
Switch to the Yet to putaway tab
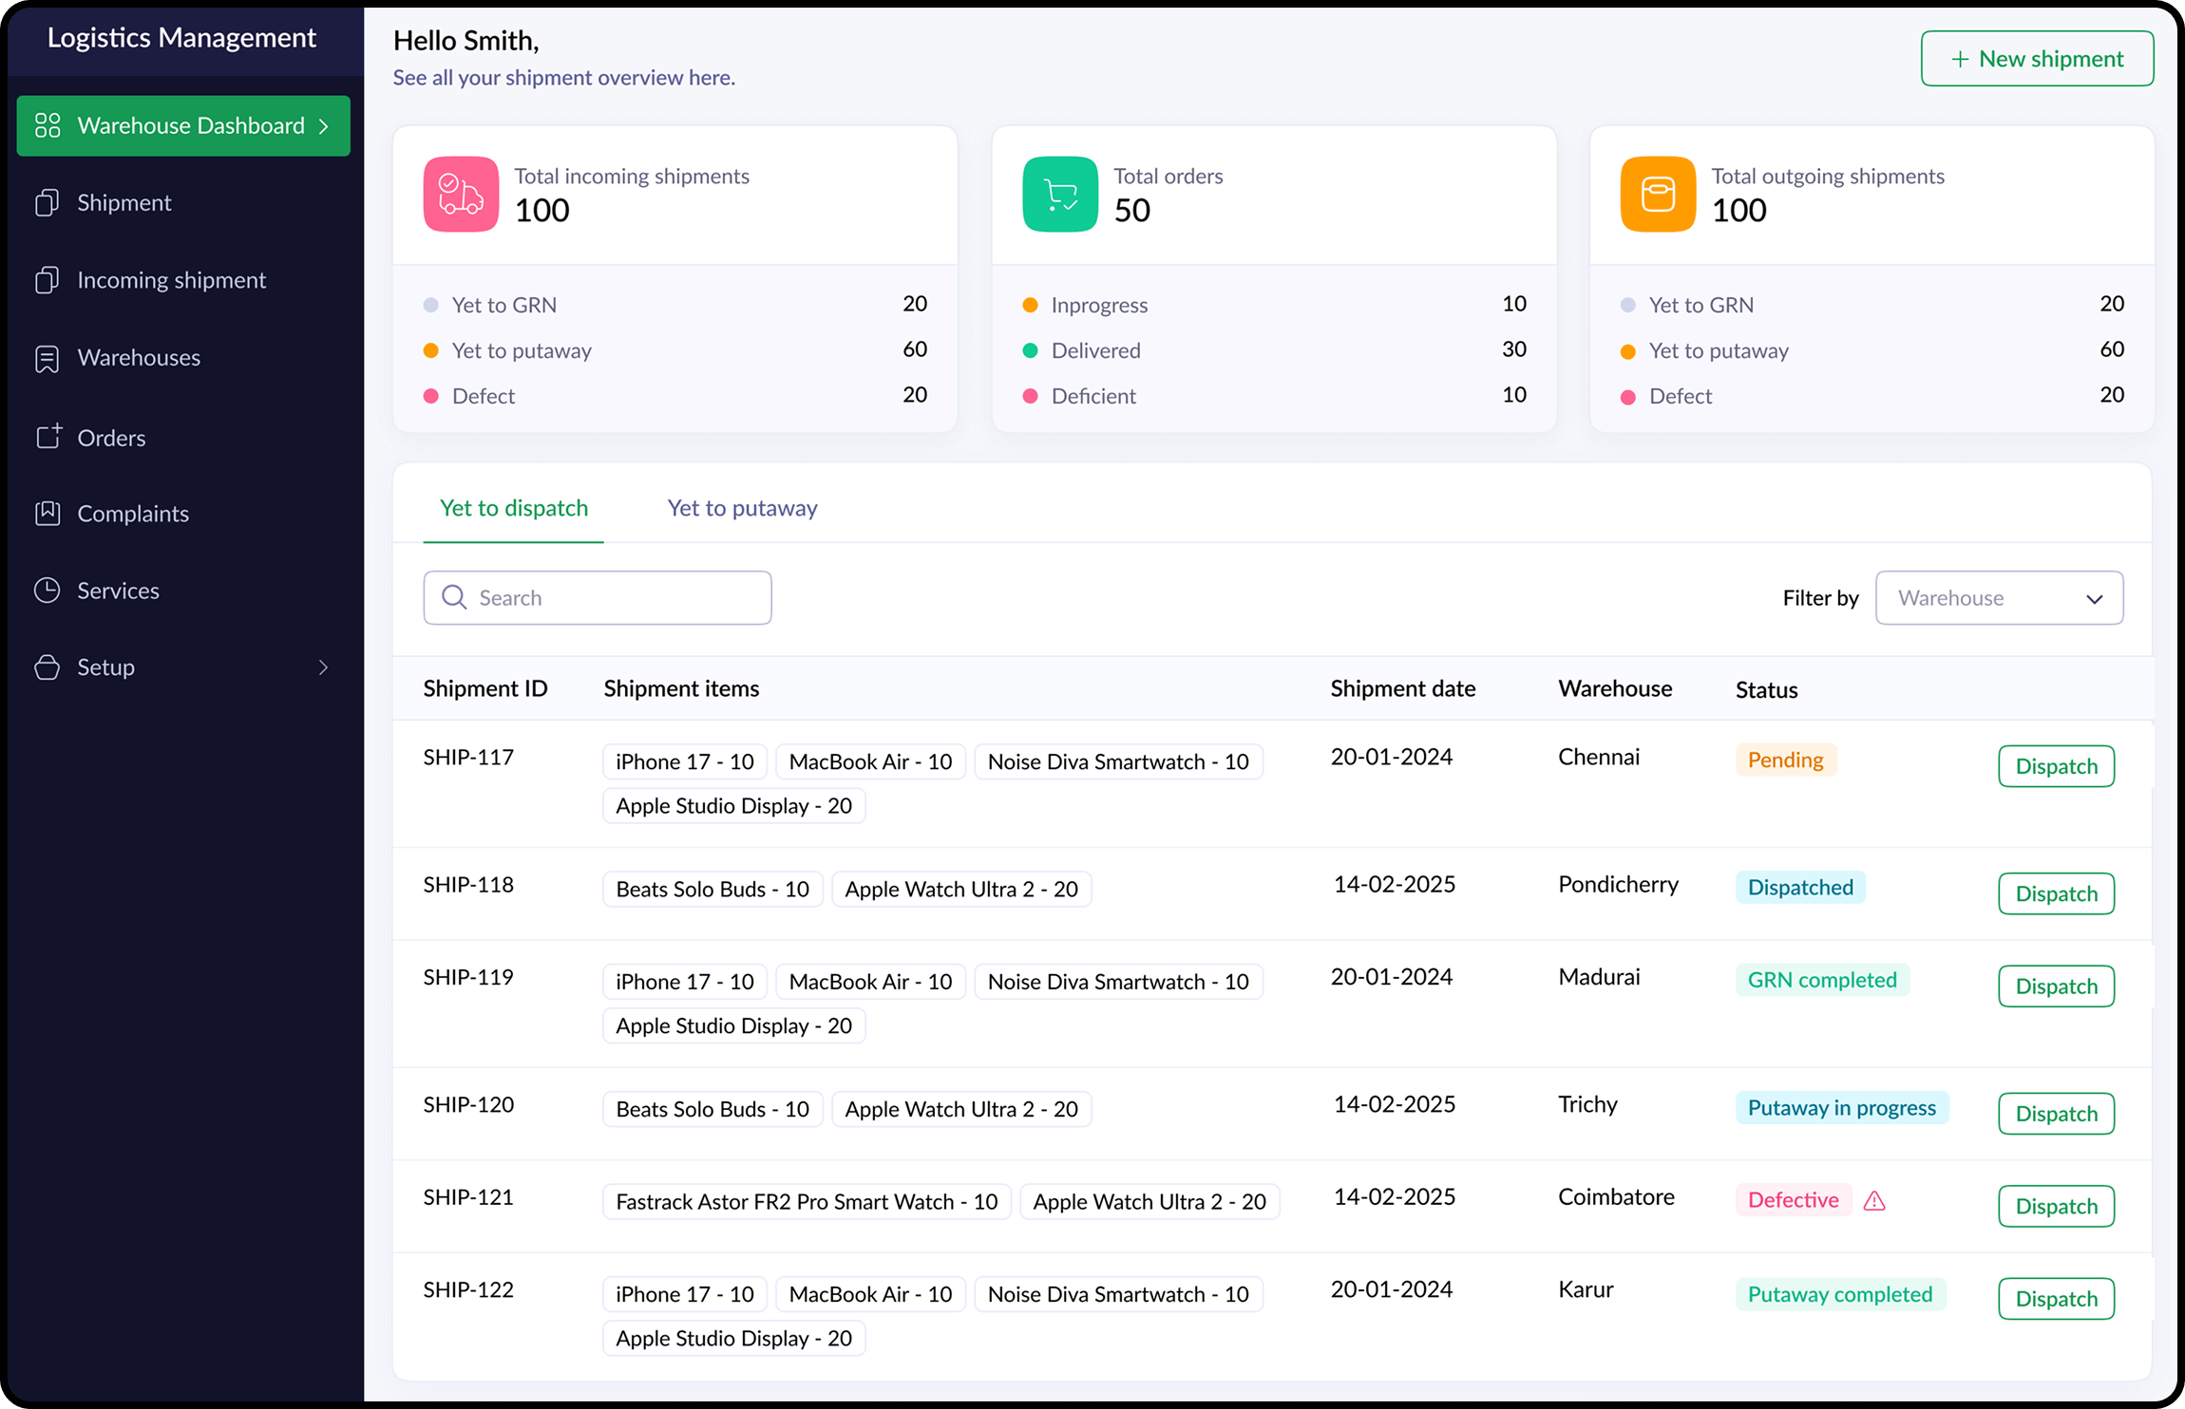click(742, 508)
